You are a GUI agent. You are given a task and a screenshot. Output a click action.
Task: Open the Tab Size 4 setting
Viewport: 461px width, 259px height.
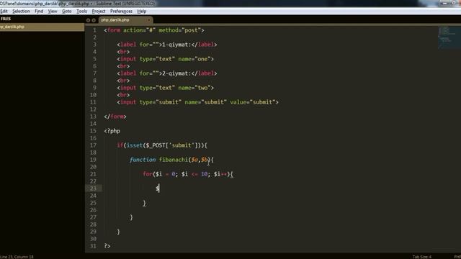[422, 257]
